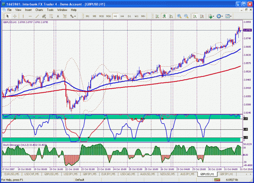Switch to EURJPY,M5 chart tab

coord(108,174)
